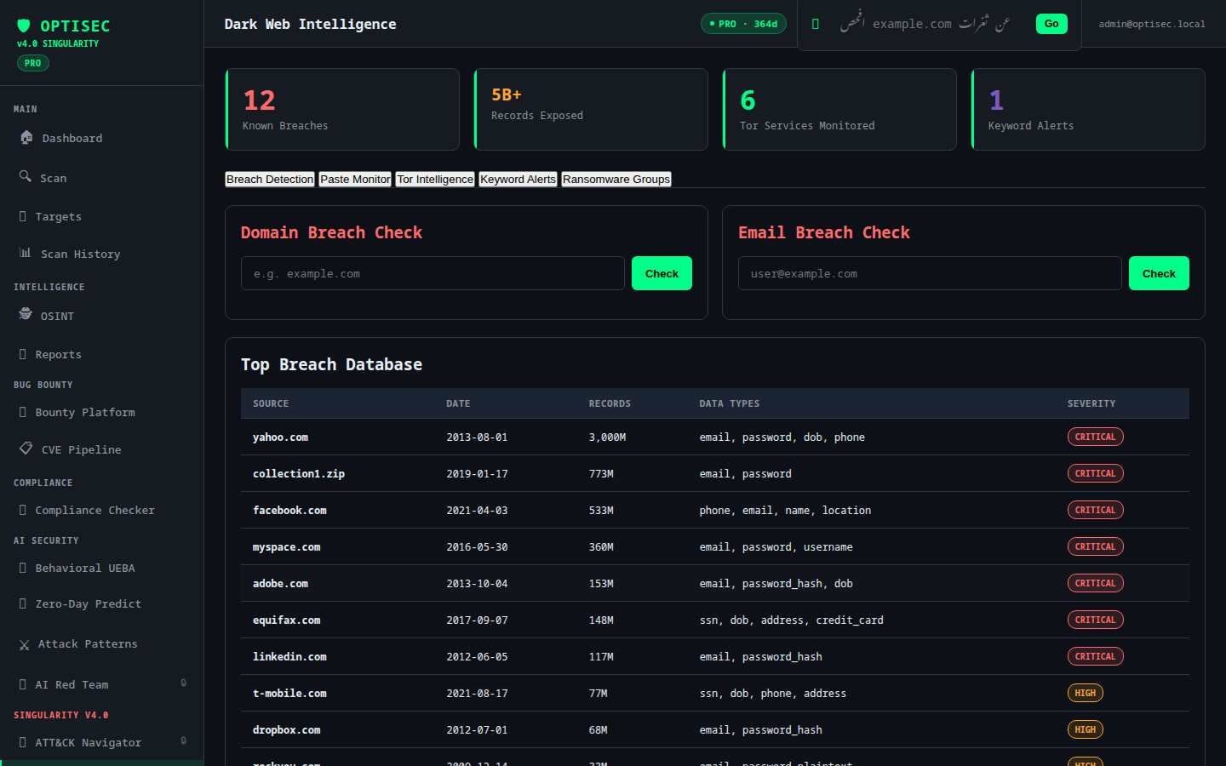Click the Attack Patterns crossed swords icon
Image resolution: width=1226 pixels, height=766 pixels.
point(24,645)
